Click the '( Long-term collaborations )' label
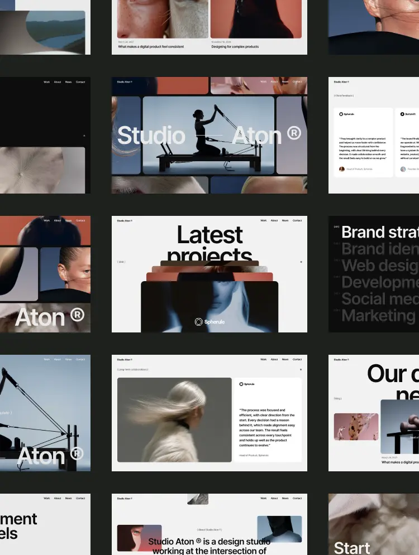The image size is (419, 555). pos(132,369)
